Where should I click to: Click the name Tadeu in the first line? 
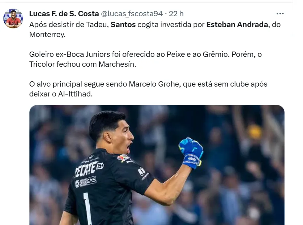97,25
